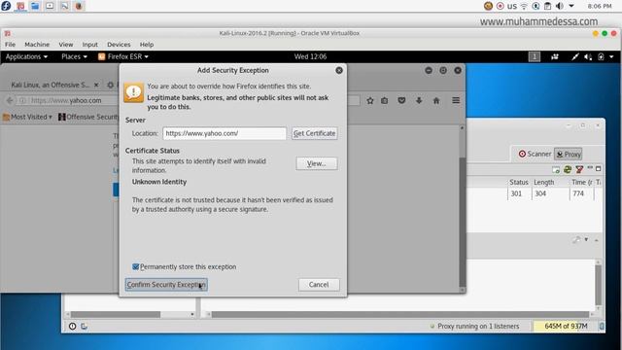The height and width of the screenshot is (350, 622).
Task: Open the Offensive Security bookmark
Action: coord(88,117)
